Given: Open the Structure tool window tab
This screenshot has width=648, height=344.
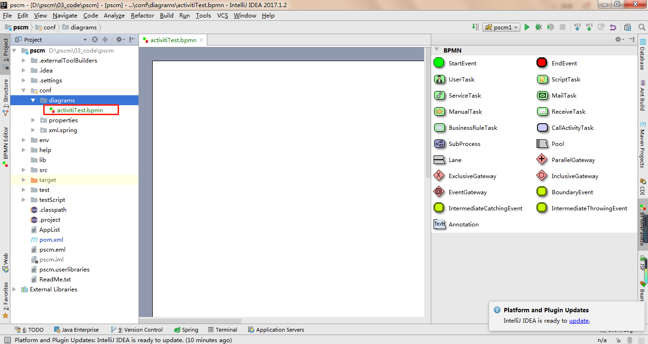Looking at the screenshot, I should pos(5,98).
